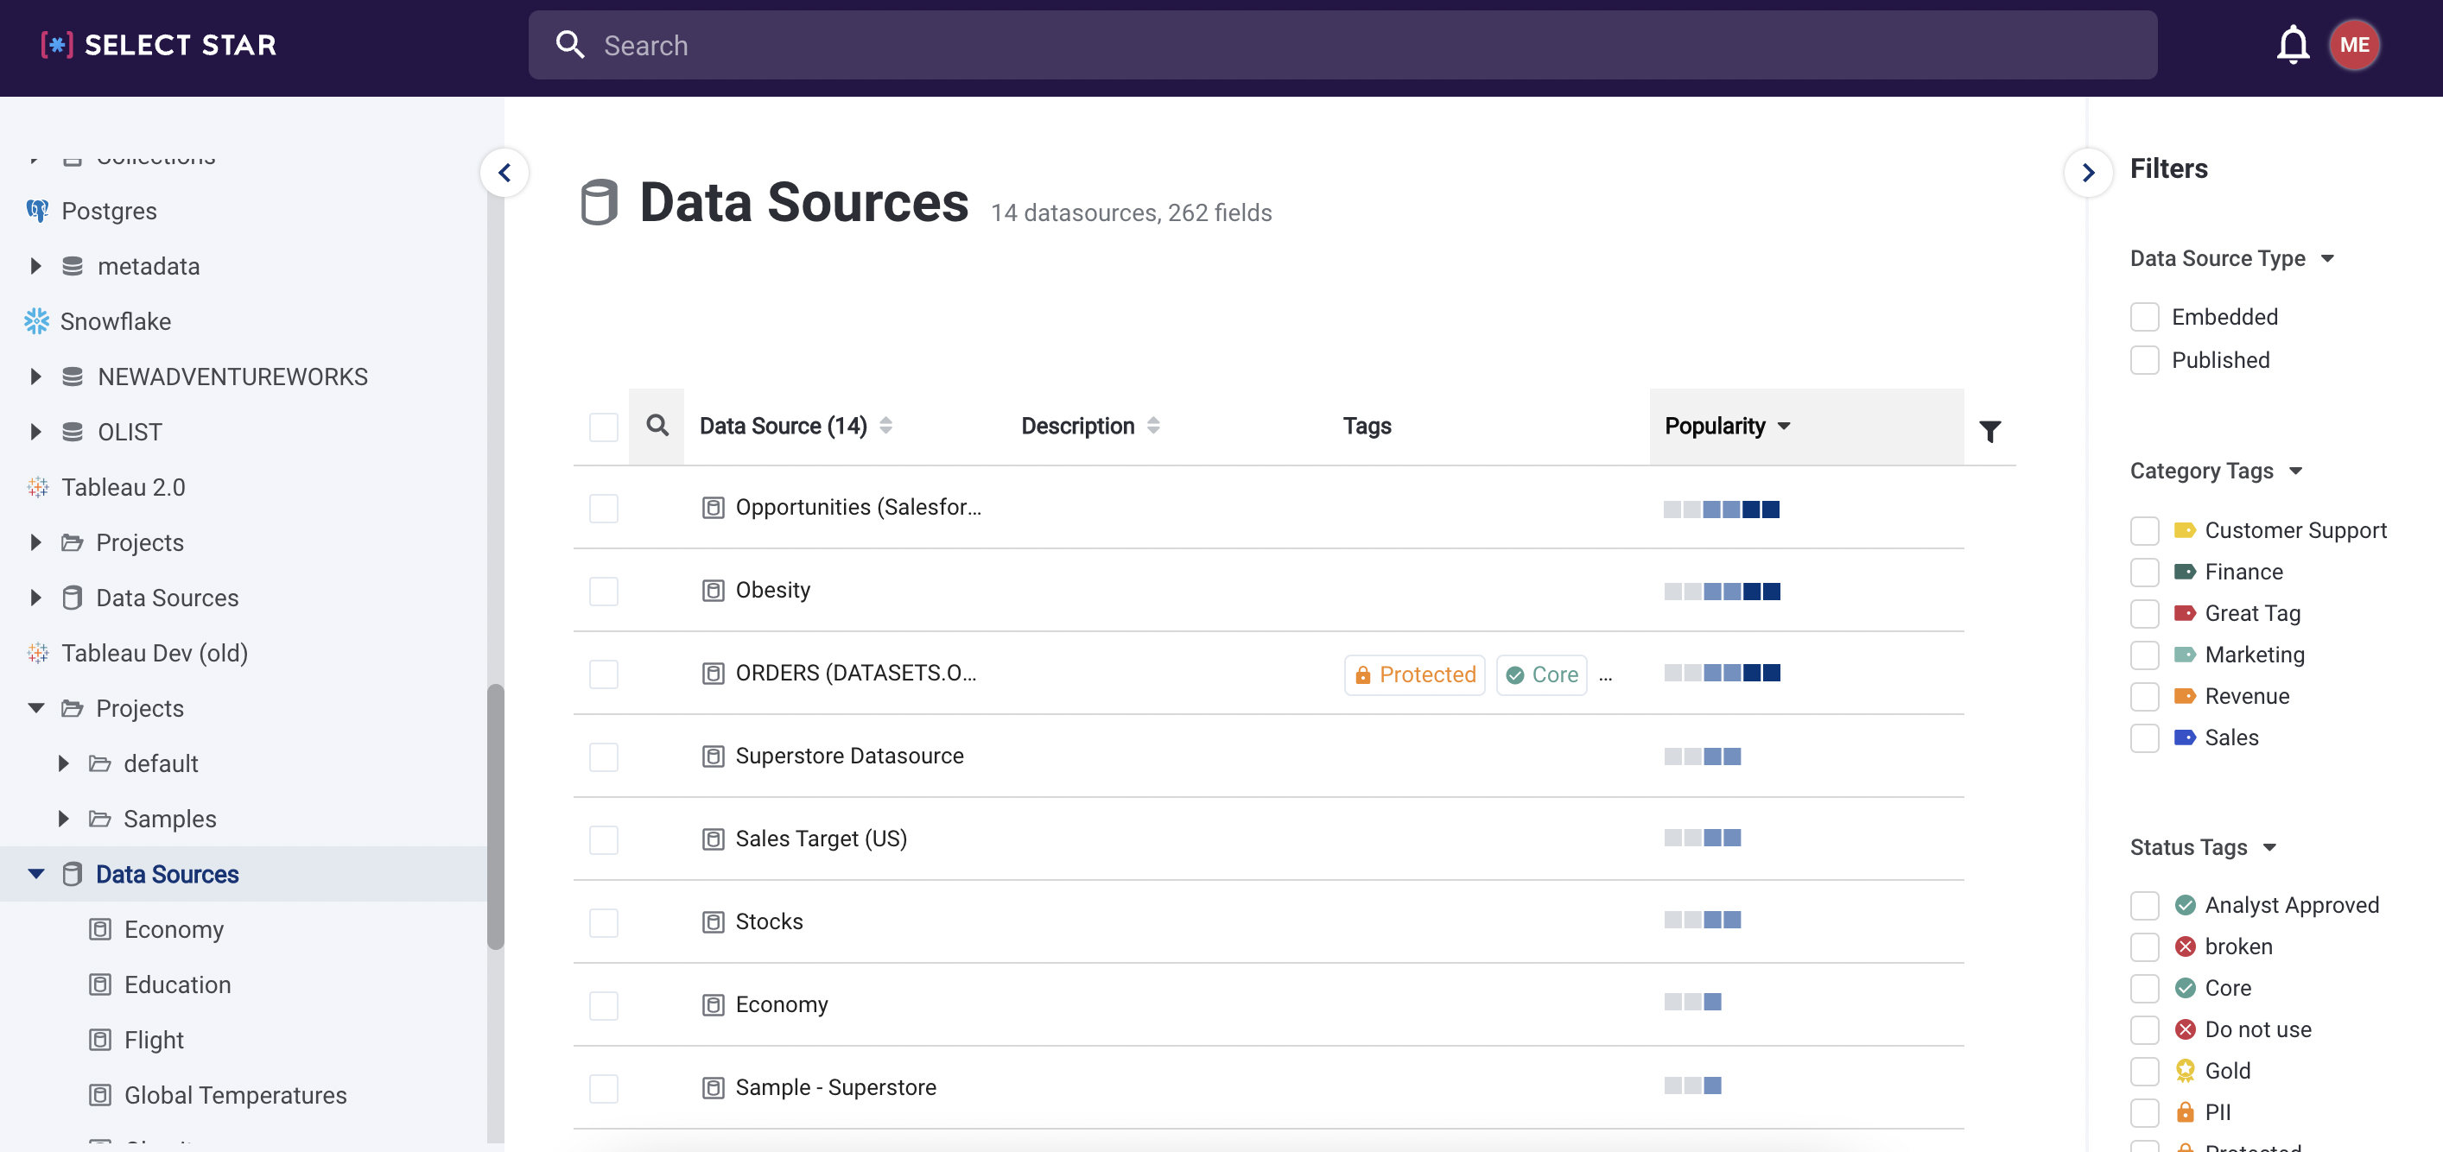The height and width of the screenshot is (1152, 2443).
Task: Open the Superstore Datasource link
Action: [849, 756]
